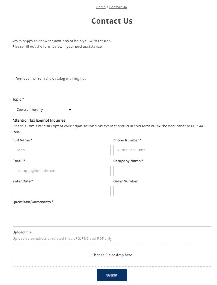
Task: Focus the Company Name text field
Action: [x=162, y=171]
